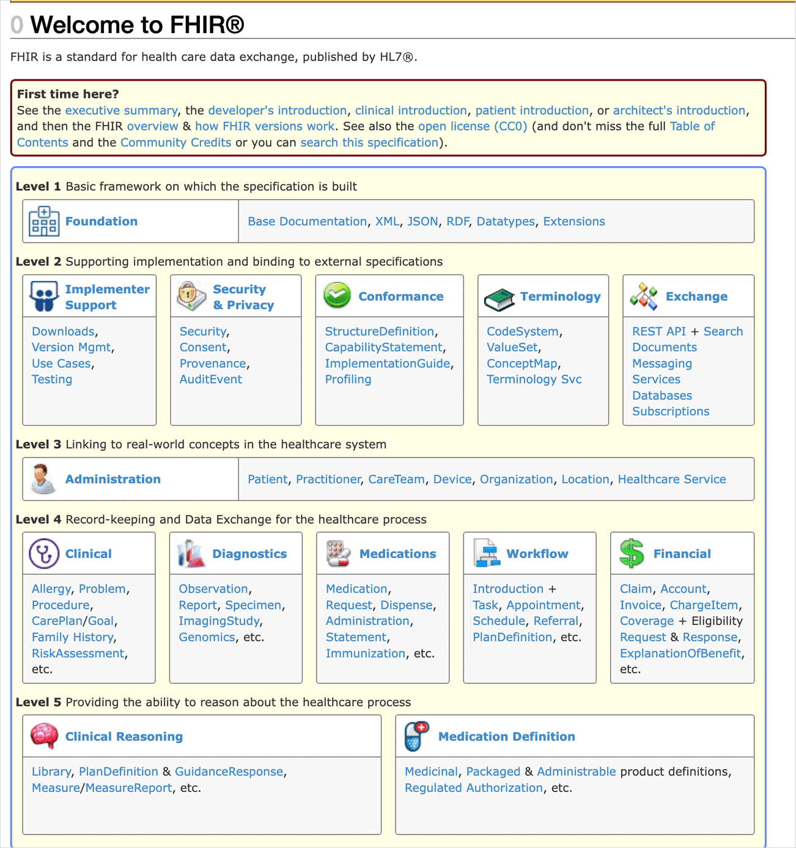Open the StructureDefinition link
The image size is (796, 848).
pos(380,331)
